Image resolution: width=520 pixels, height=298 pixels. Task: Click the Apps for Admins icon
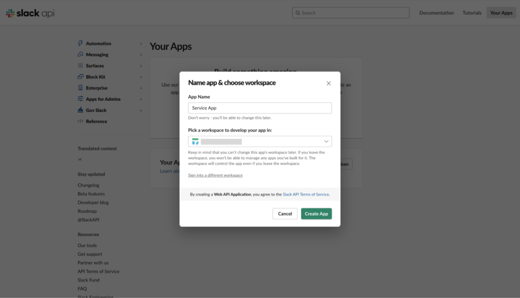pyautogui.click(x=80, y=99)
